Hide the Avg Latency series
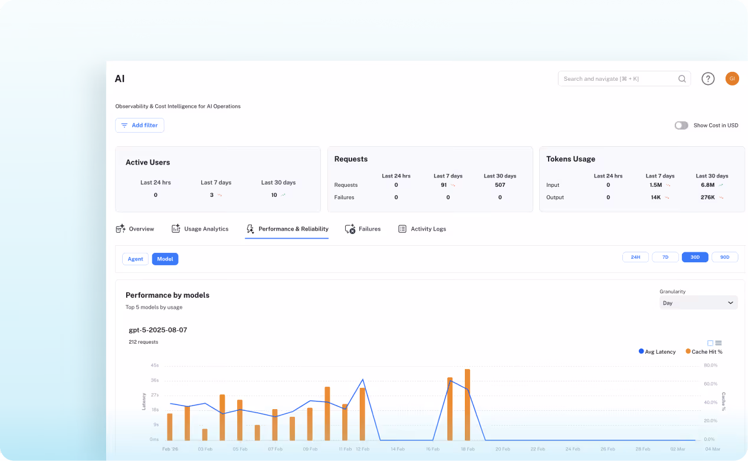The height and width of the screenshot is (461, 748). tap(657, 351)
